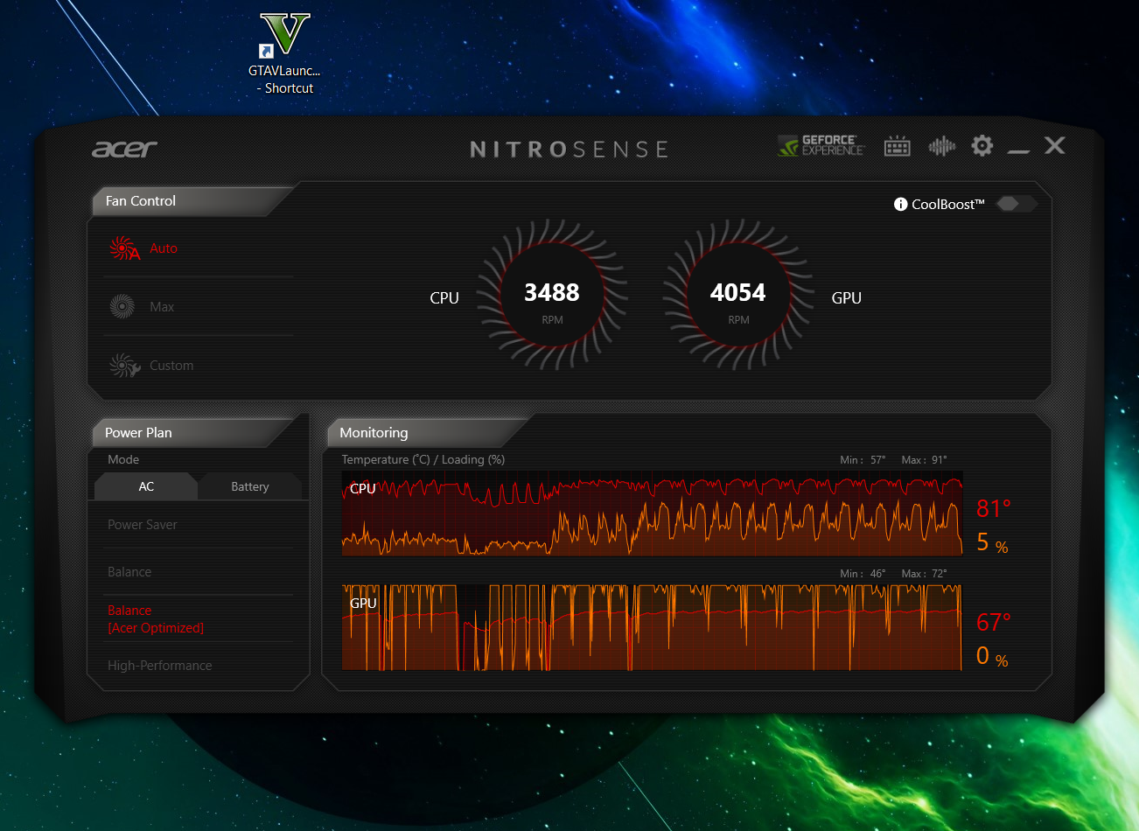Image resolution: width=1139 pixels, height=831 pixels.
Task: Open the keyboard settings icon
Action: 898,146
